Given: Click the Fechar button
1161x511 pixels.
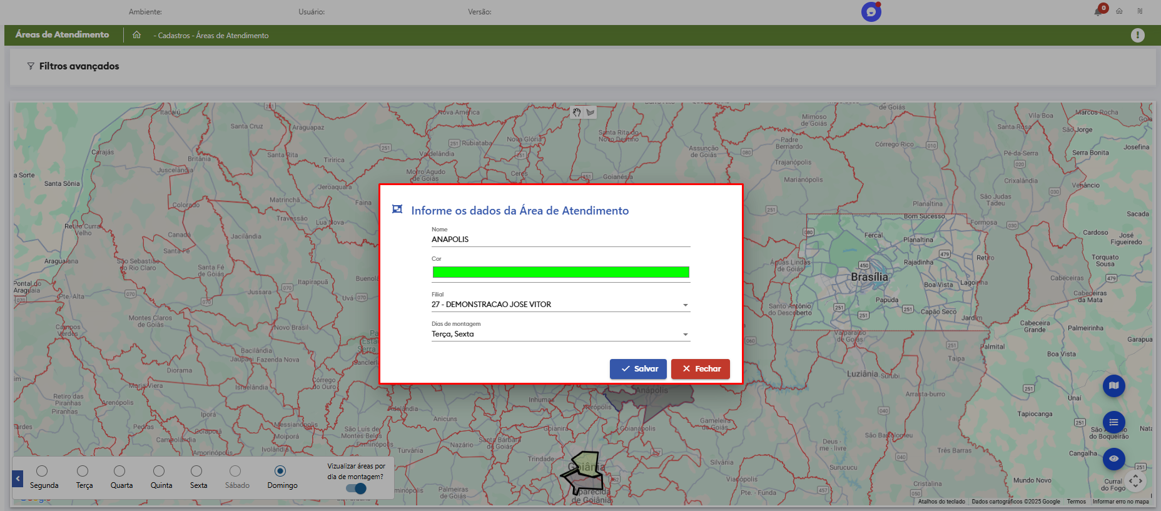Looking at the screenshot, I should [x=700, y=369].
